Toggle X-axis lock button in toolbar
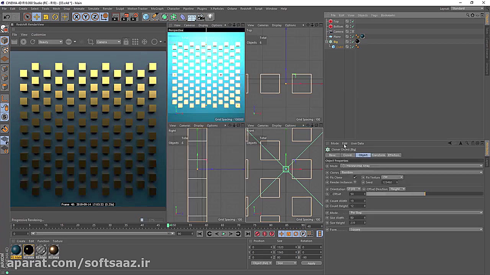This screenshot has width=490, height=275. 77,17
